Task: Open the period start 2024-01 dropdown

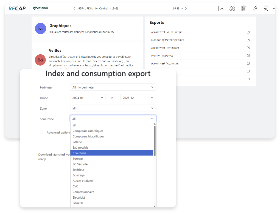Action: click(88, 98)
